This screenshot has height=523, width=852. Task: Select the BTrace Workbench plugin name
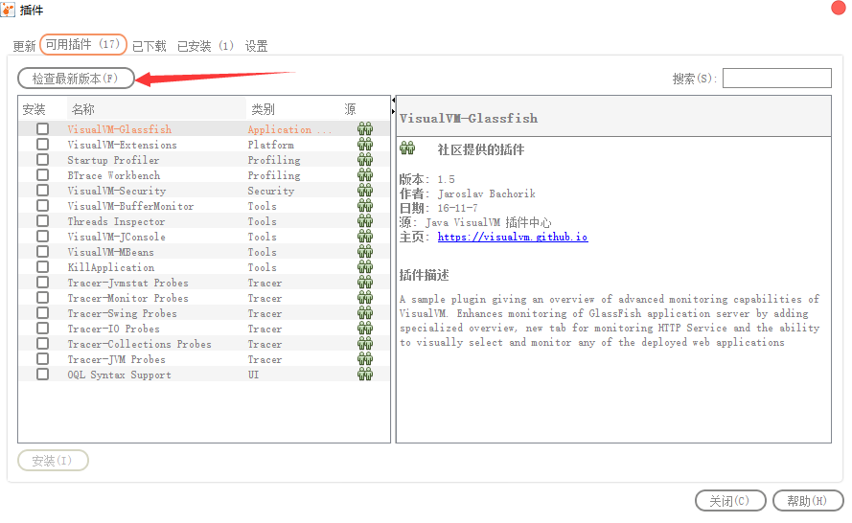pos(113,175)
